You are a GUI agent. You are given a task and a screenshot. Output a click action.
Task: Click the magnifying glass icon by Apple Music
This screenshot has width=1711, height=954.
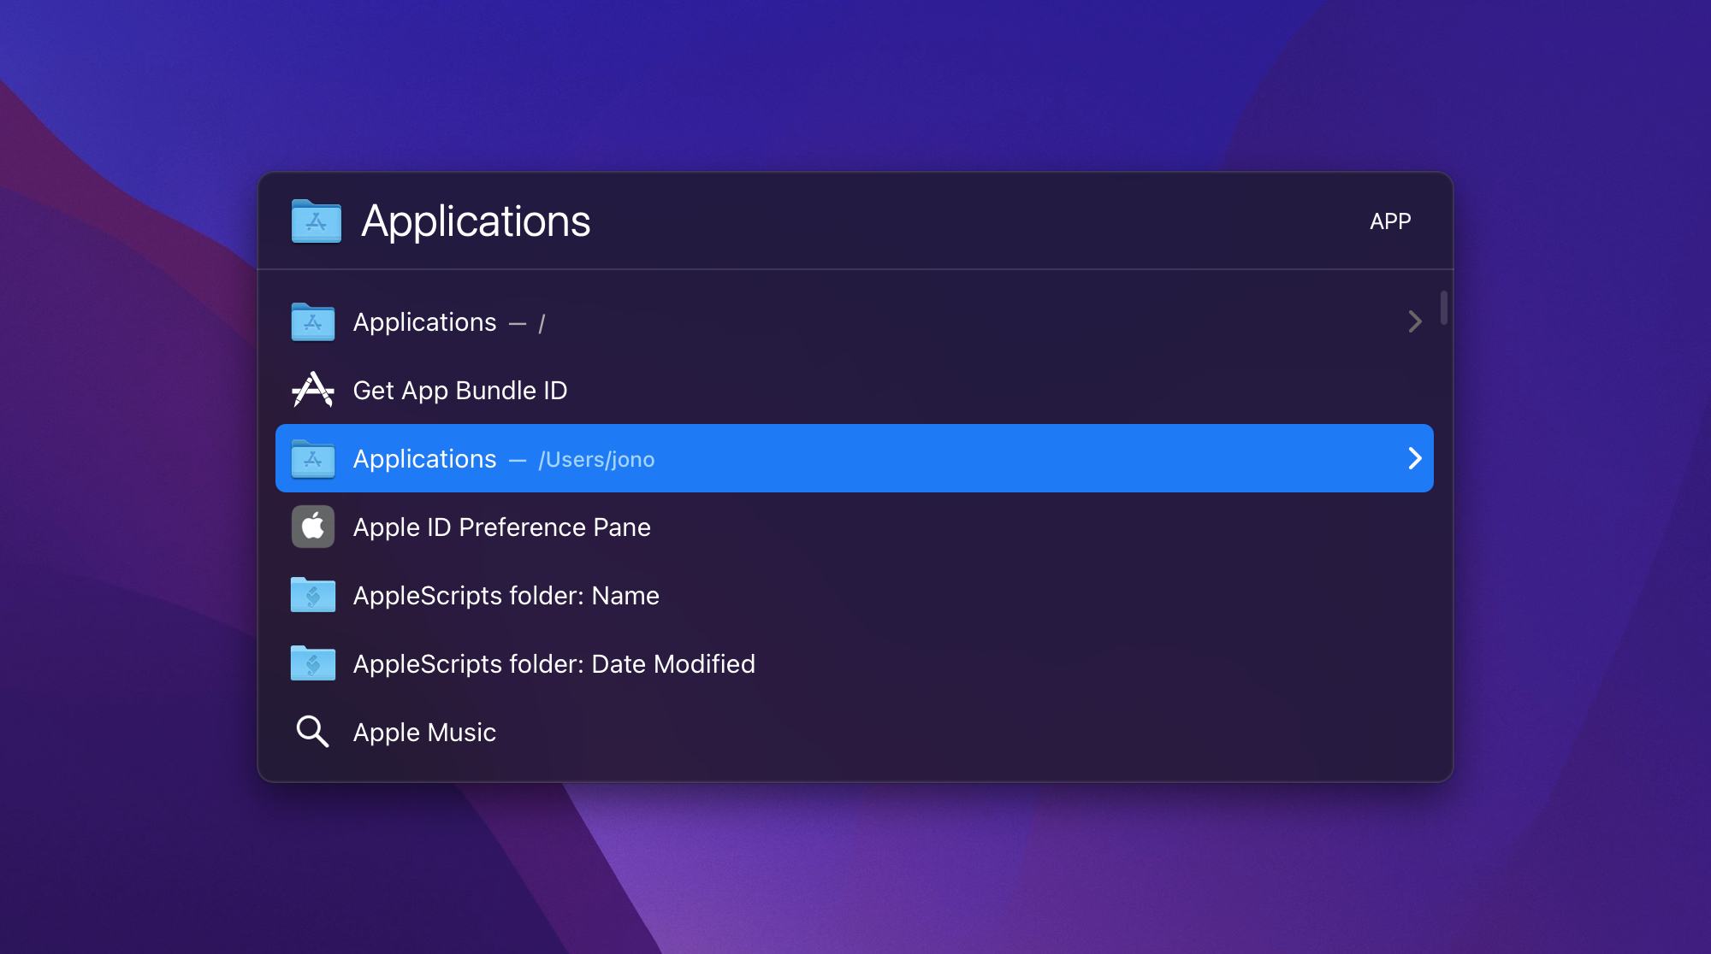[312, 732]
